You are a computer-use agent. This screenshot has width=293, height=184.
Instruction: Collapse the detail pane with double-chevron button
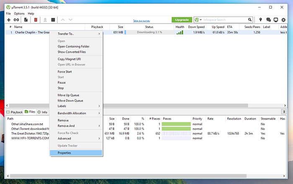point(284,112)
